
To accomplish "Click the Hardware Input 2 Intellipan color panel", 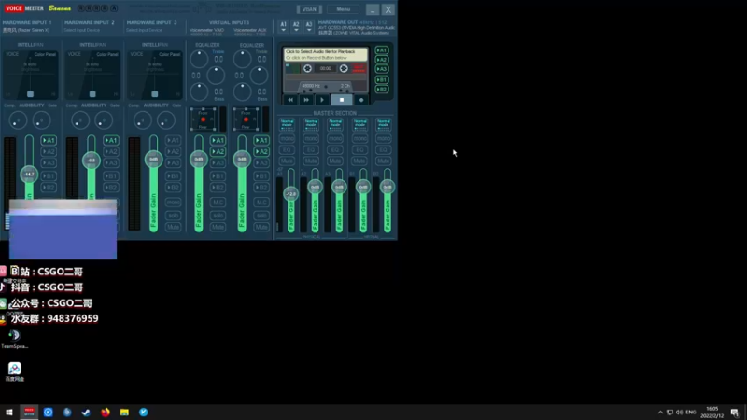I will click(92, 75).
